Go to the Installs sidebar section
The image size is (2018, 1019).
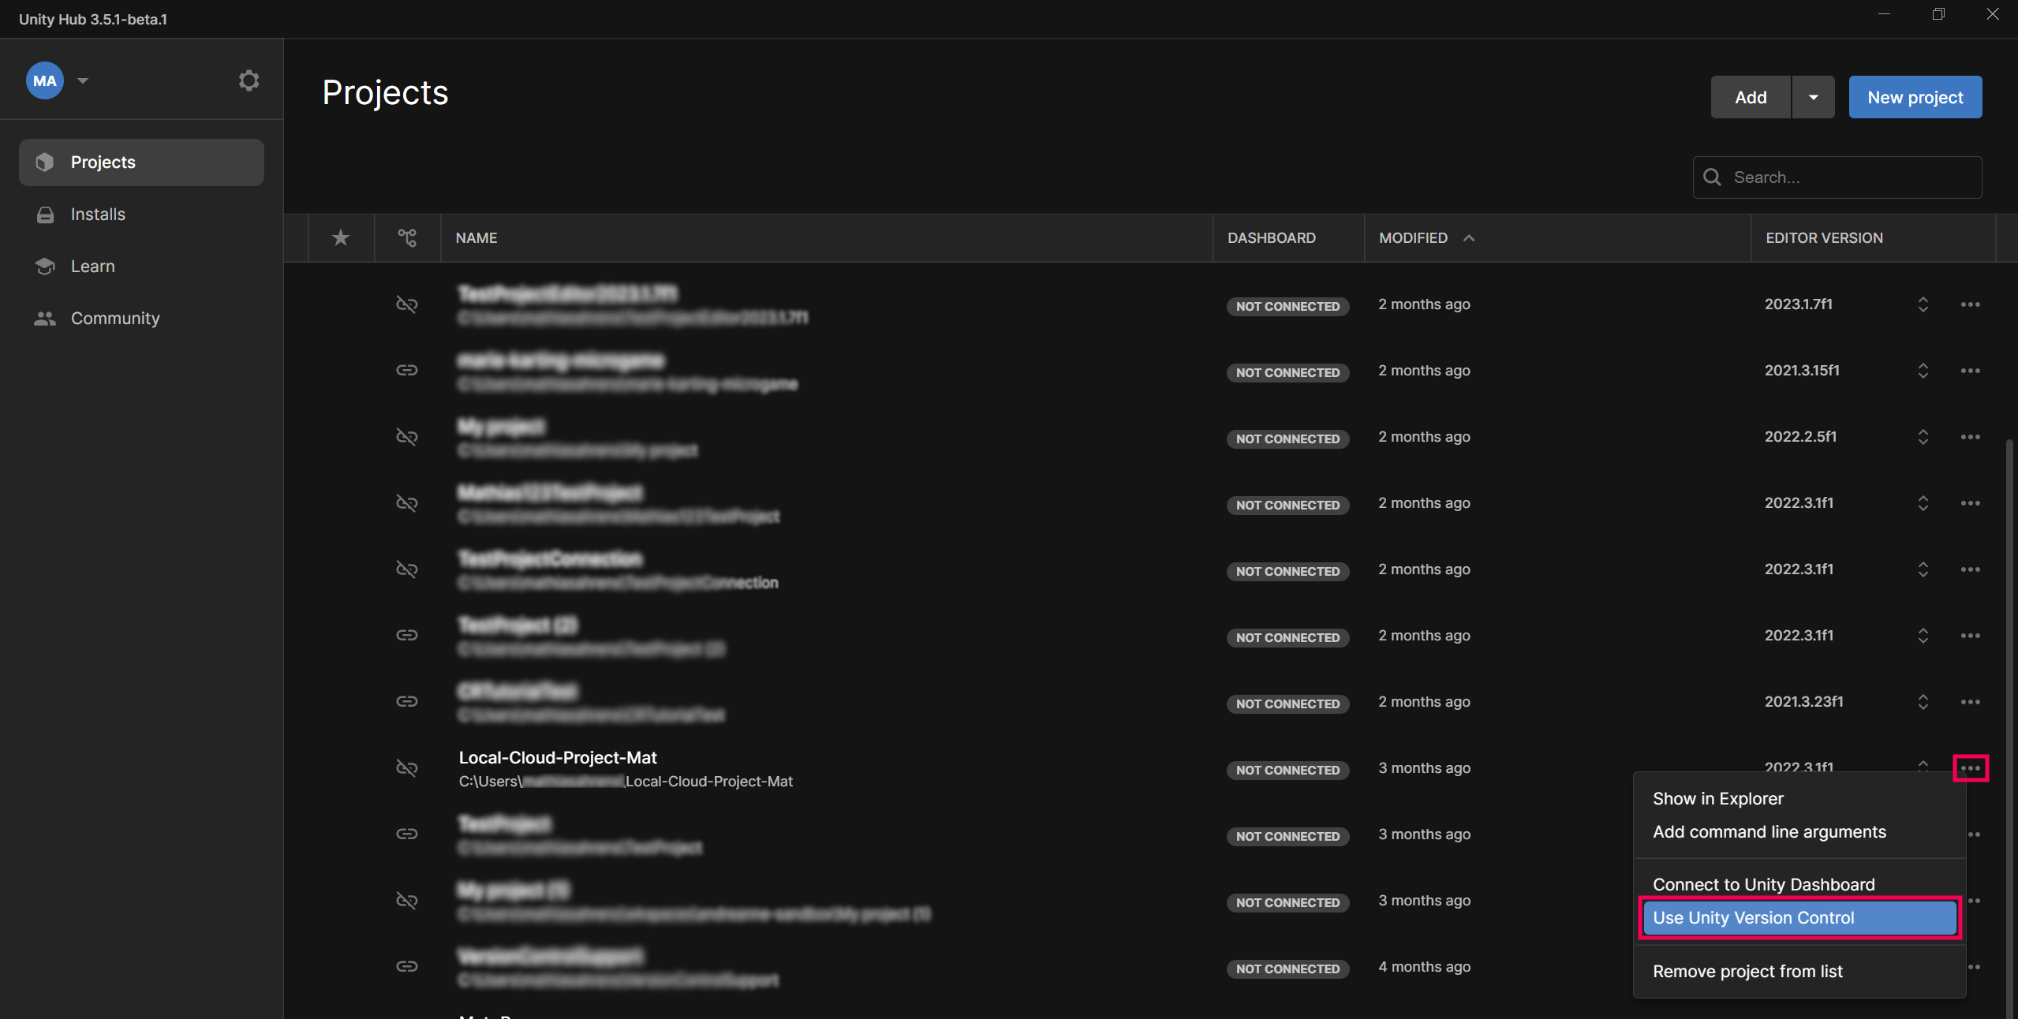click(x=98, y=215)
